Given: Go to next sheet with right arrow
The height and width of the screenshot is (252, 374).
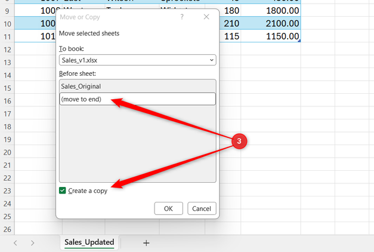Looking at the screenshot, I should tap(32, 243).
